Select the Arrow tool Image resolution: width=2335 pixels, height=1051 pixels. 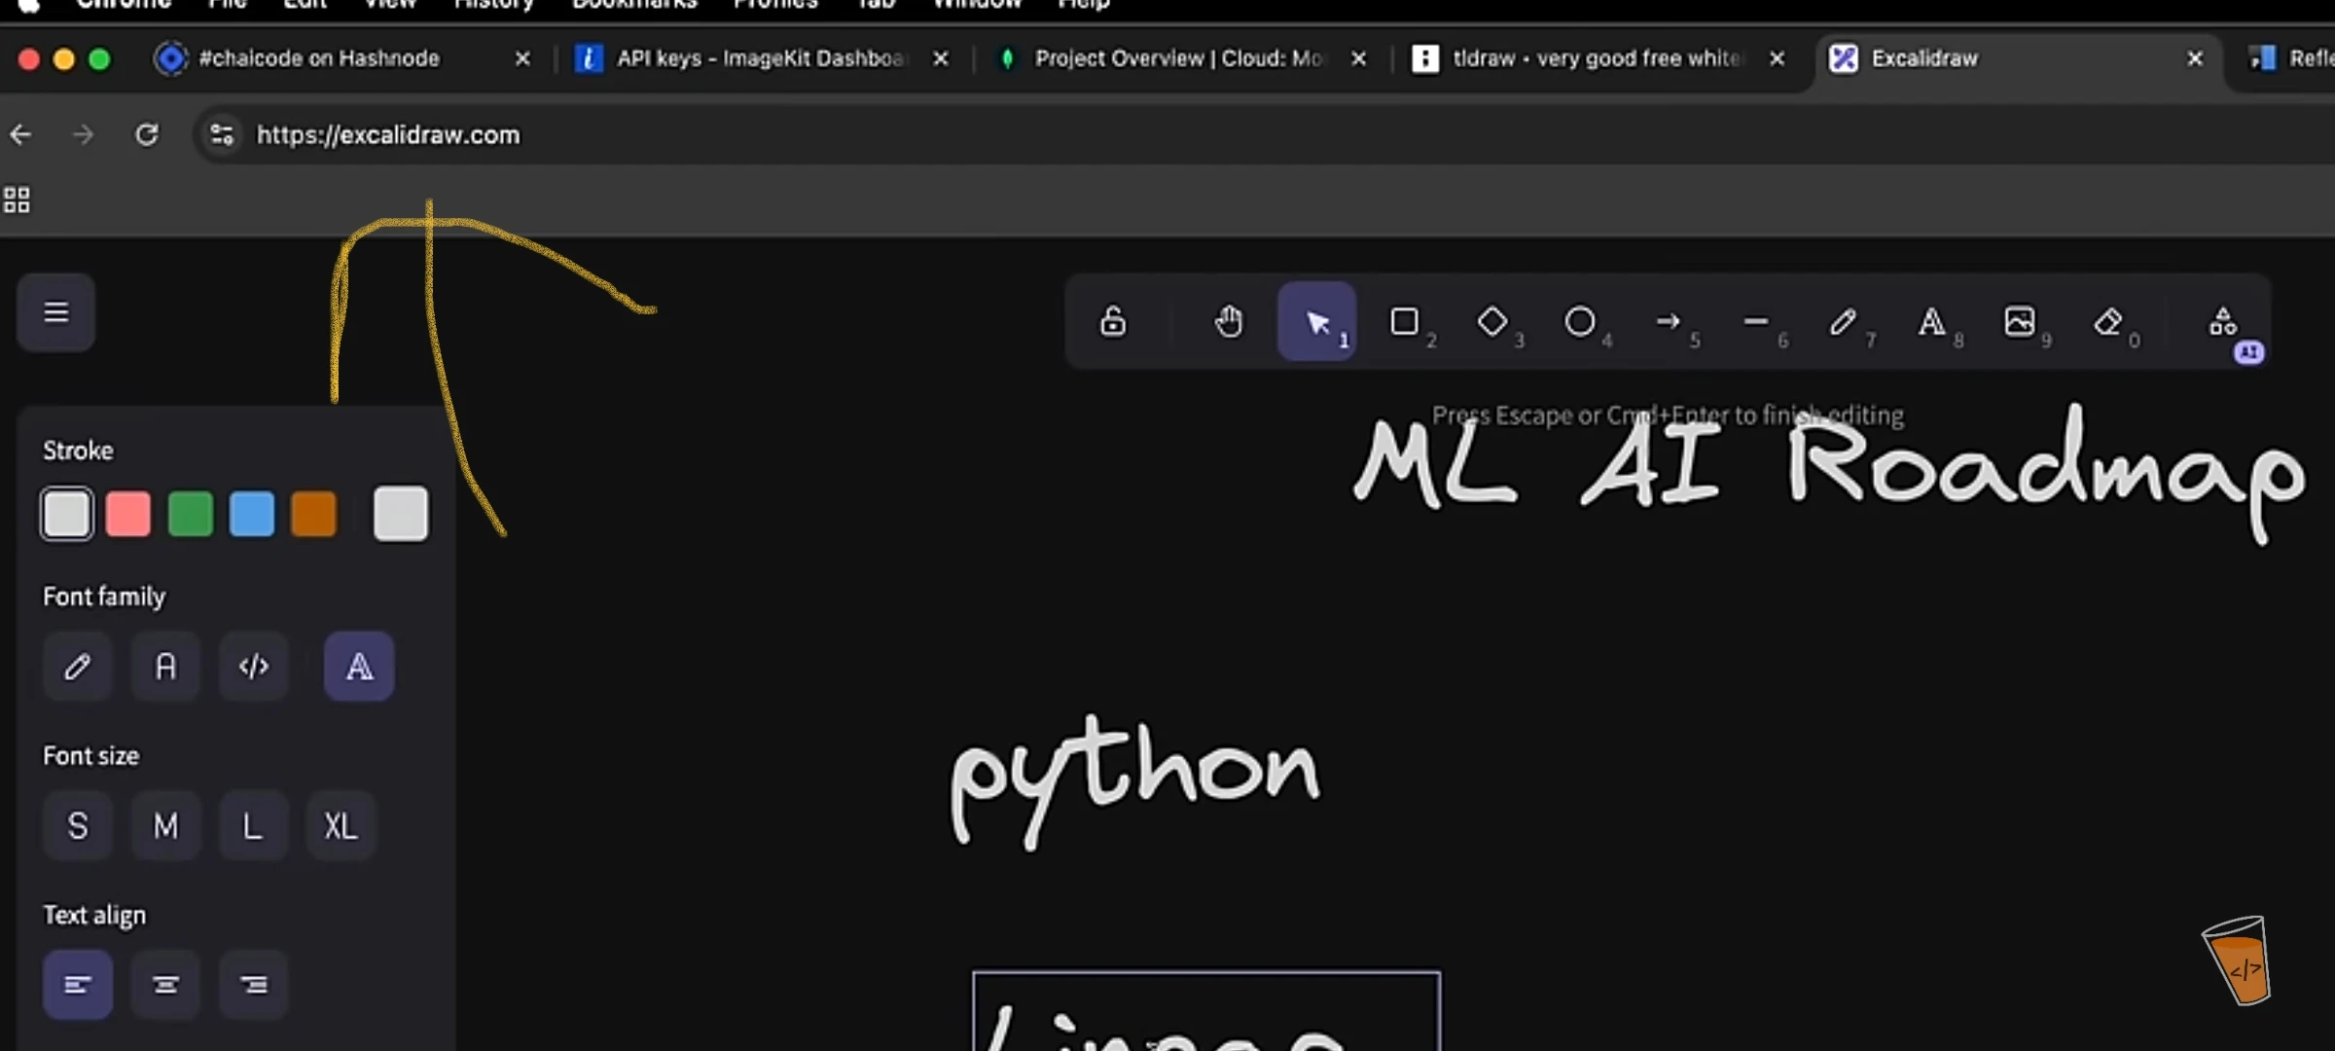(x=1668, y=322)
